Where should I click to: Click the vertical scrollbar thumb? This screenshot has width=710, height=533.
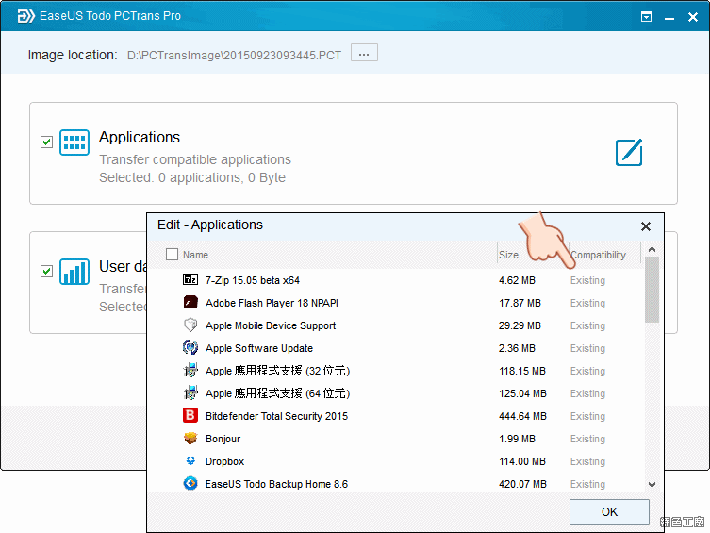[x=652, y=290]
